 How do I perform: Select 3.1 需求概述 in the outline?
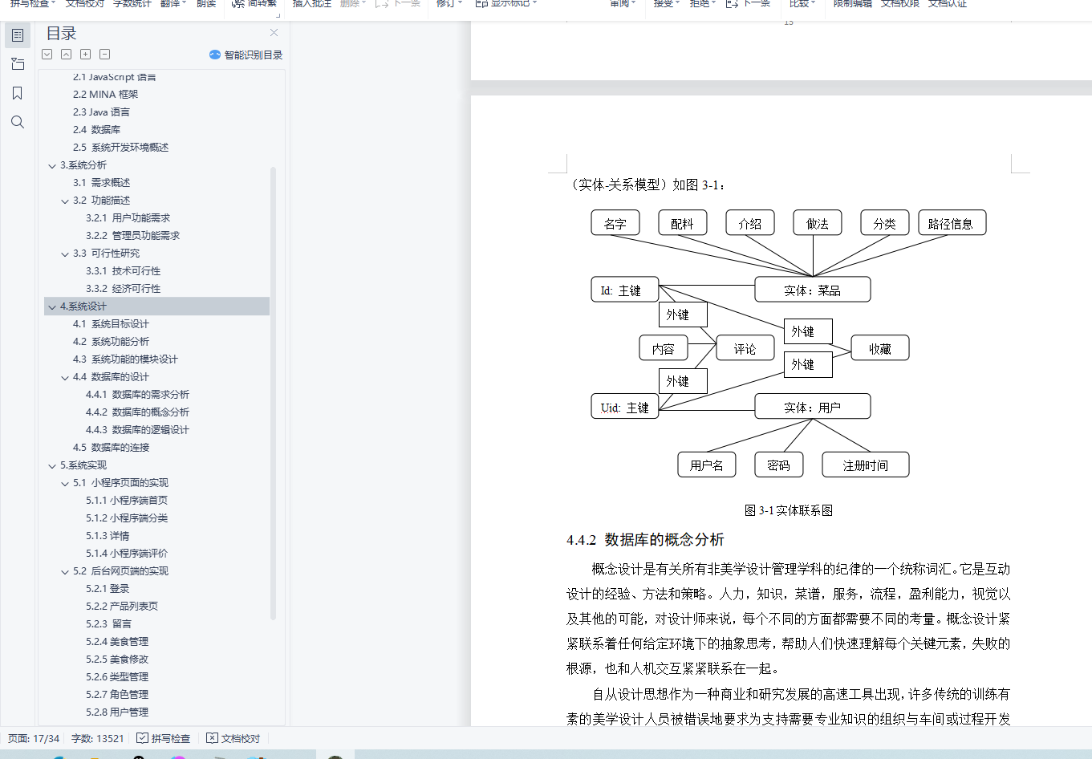click(x=101, y=183)
